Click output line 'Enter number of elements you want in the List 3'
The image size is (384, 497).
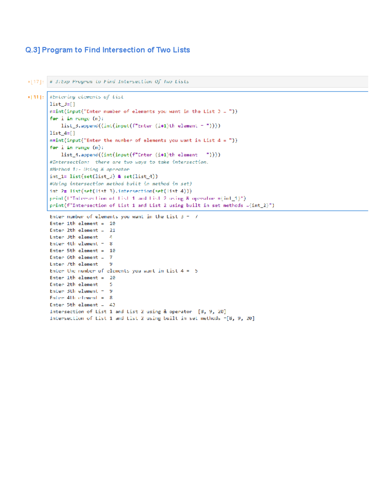pos(124,217)
